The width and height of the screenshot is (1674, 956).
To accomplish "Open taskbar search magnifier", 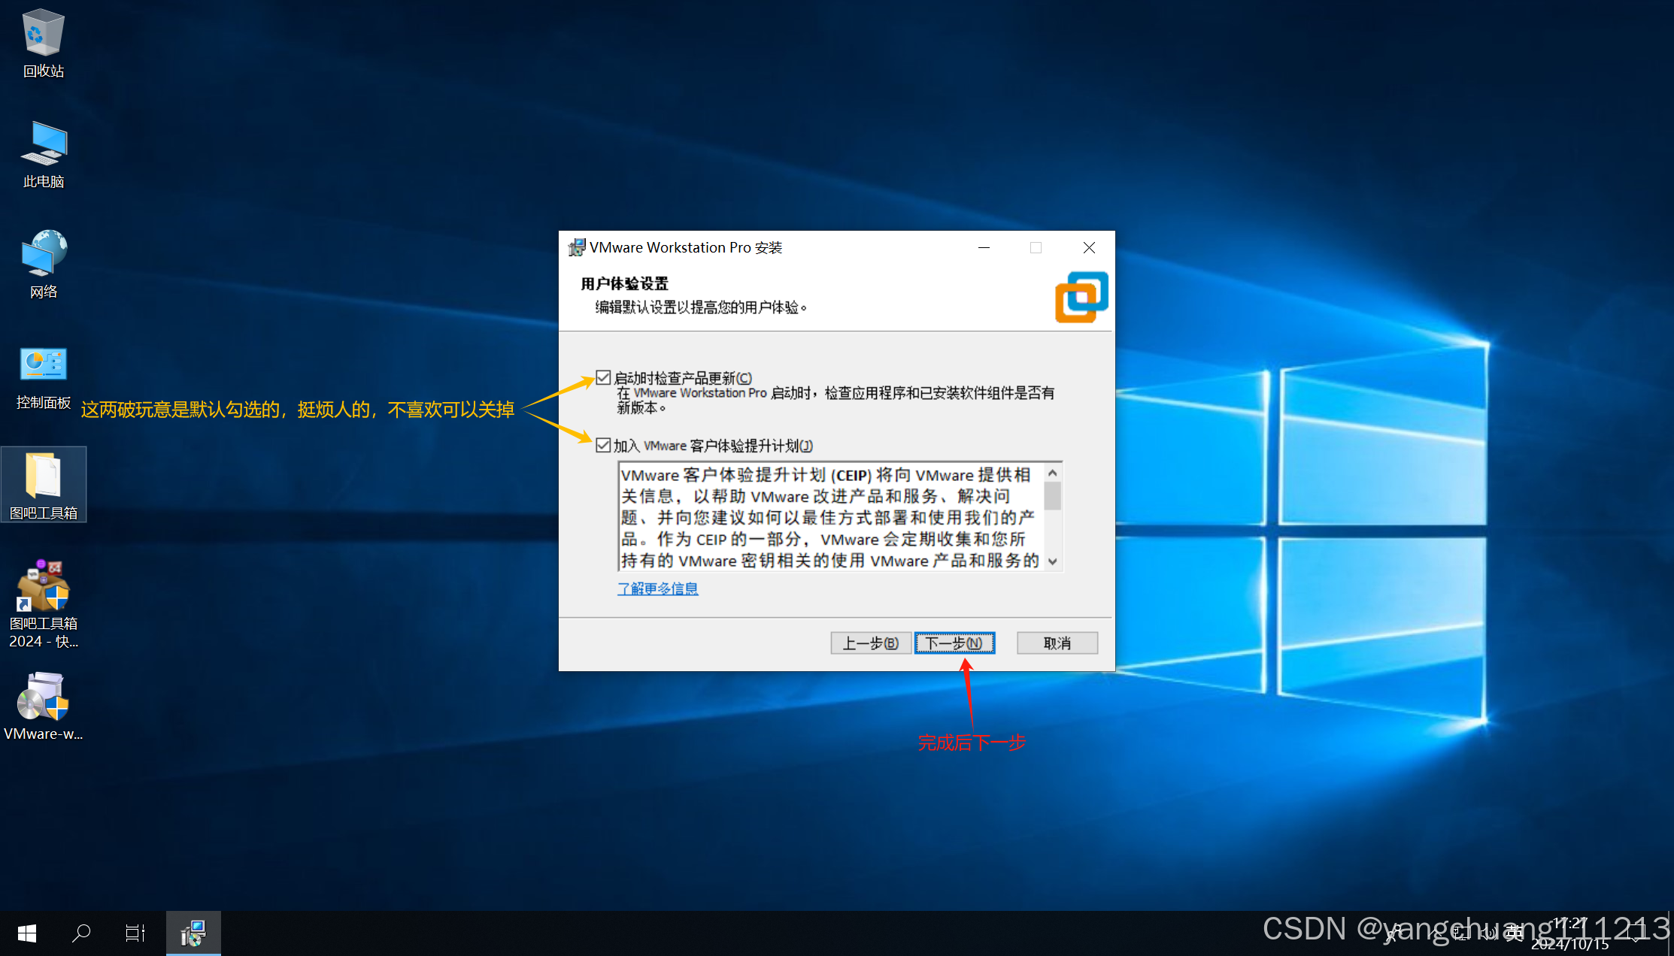I will pos(81,933).
